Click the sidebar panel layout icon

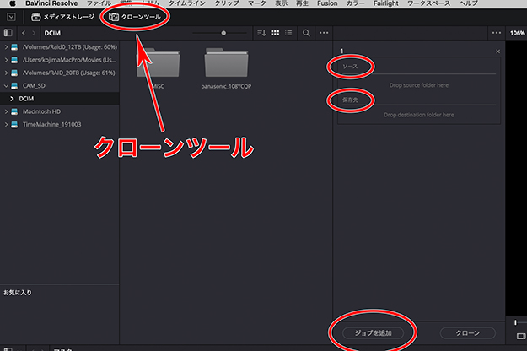[x=9, y=33]
